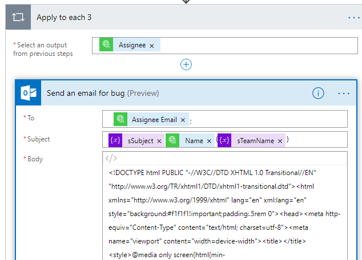This screenshot has height=260, width=362.
Task: Click the sSubject variable icon
Action: pos(115,140)
